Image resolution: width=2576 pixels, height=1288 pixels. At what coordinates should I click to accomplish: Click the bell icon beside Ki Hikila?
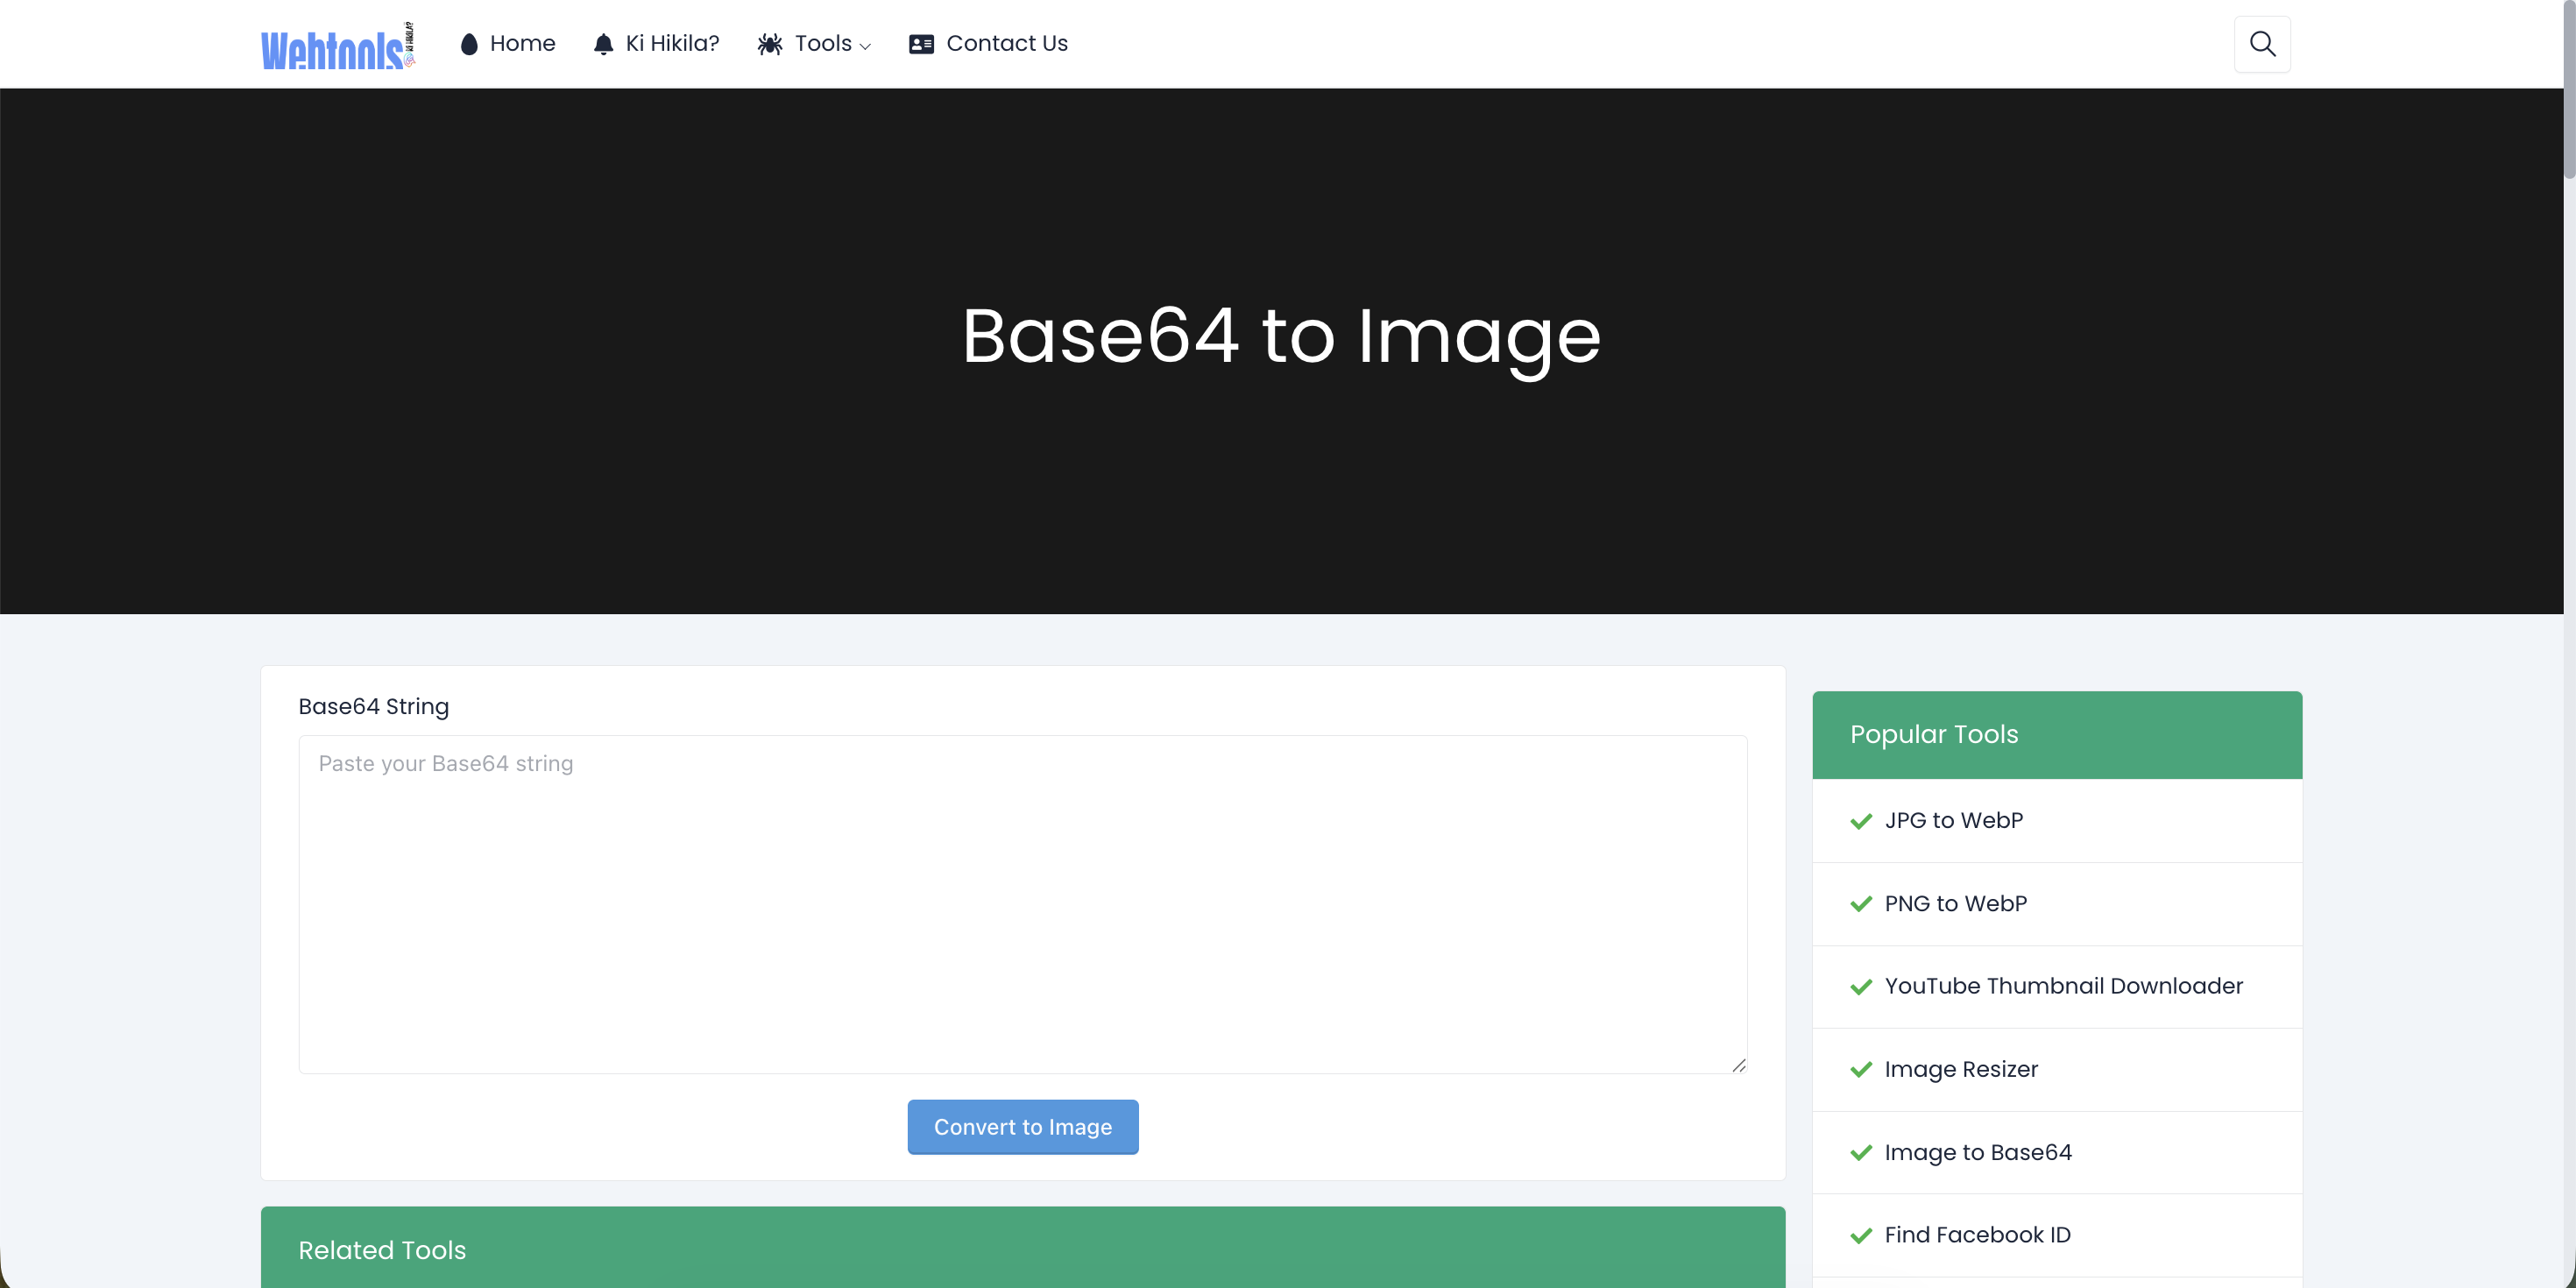point(603,44)
